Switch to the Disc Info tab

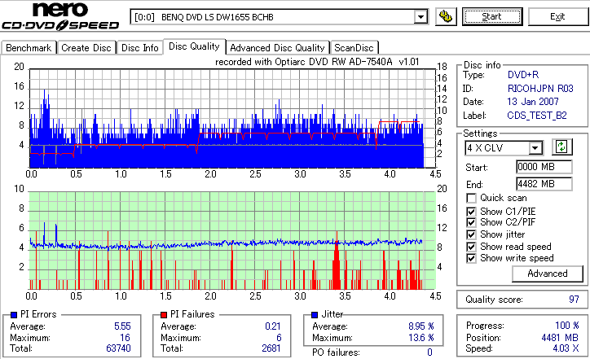[139, 48]
